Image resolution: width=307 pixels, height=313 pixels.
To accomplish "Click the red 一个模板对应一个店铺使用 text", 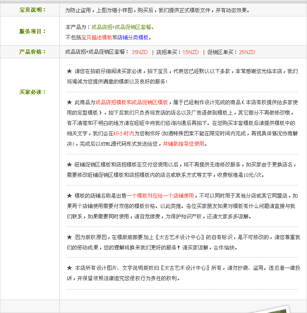I will pyautogui.click(x=160, y=195).
